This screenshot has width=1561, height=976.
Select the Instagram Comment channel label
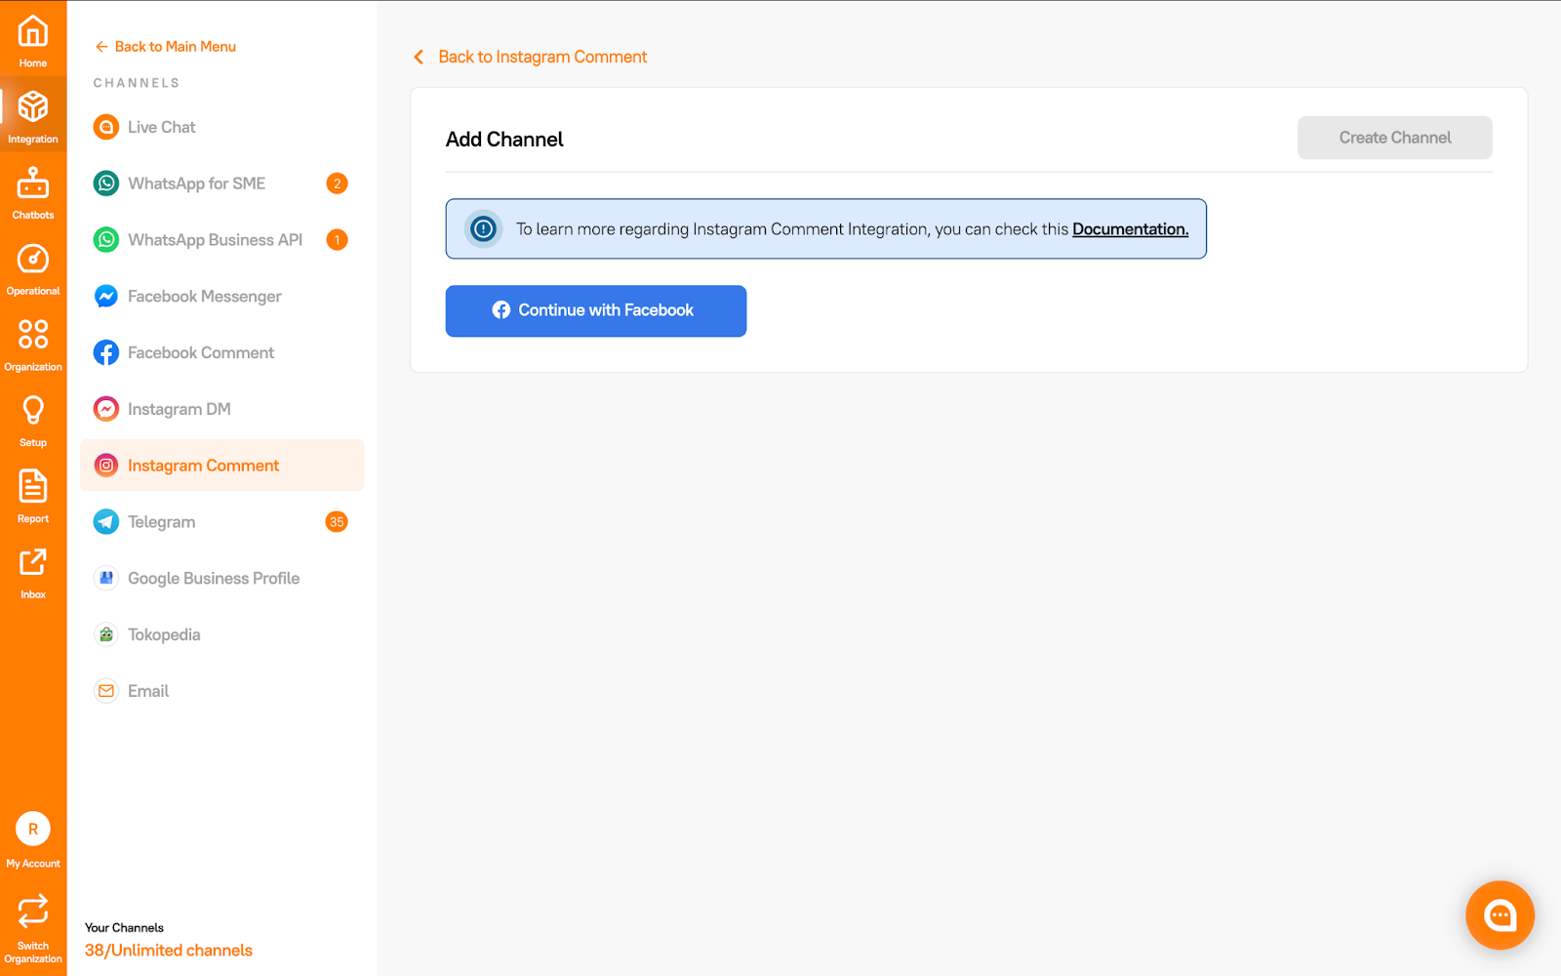204,466
